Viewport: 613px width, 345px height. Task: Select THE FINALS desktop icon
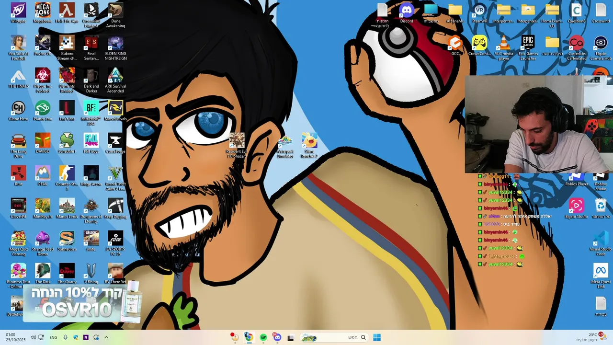[18, 78]
